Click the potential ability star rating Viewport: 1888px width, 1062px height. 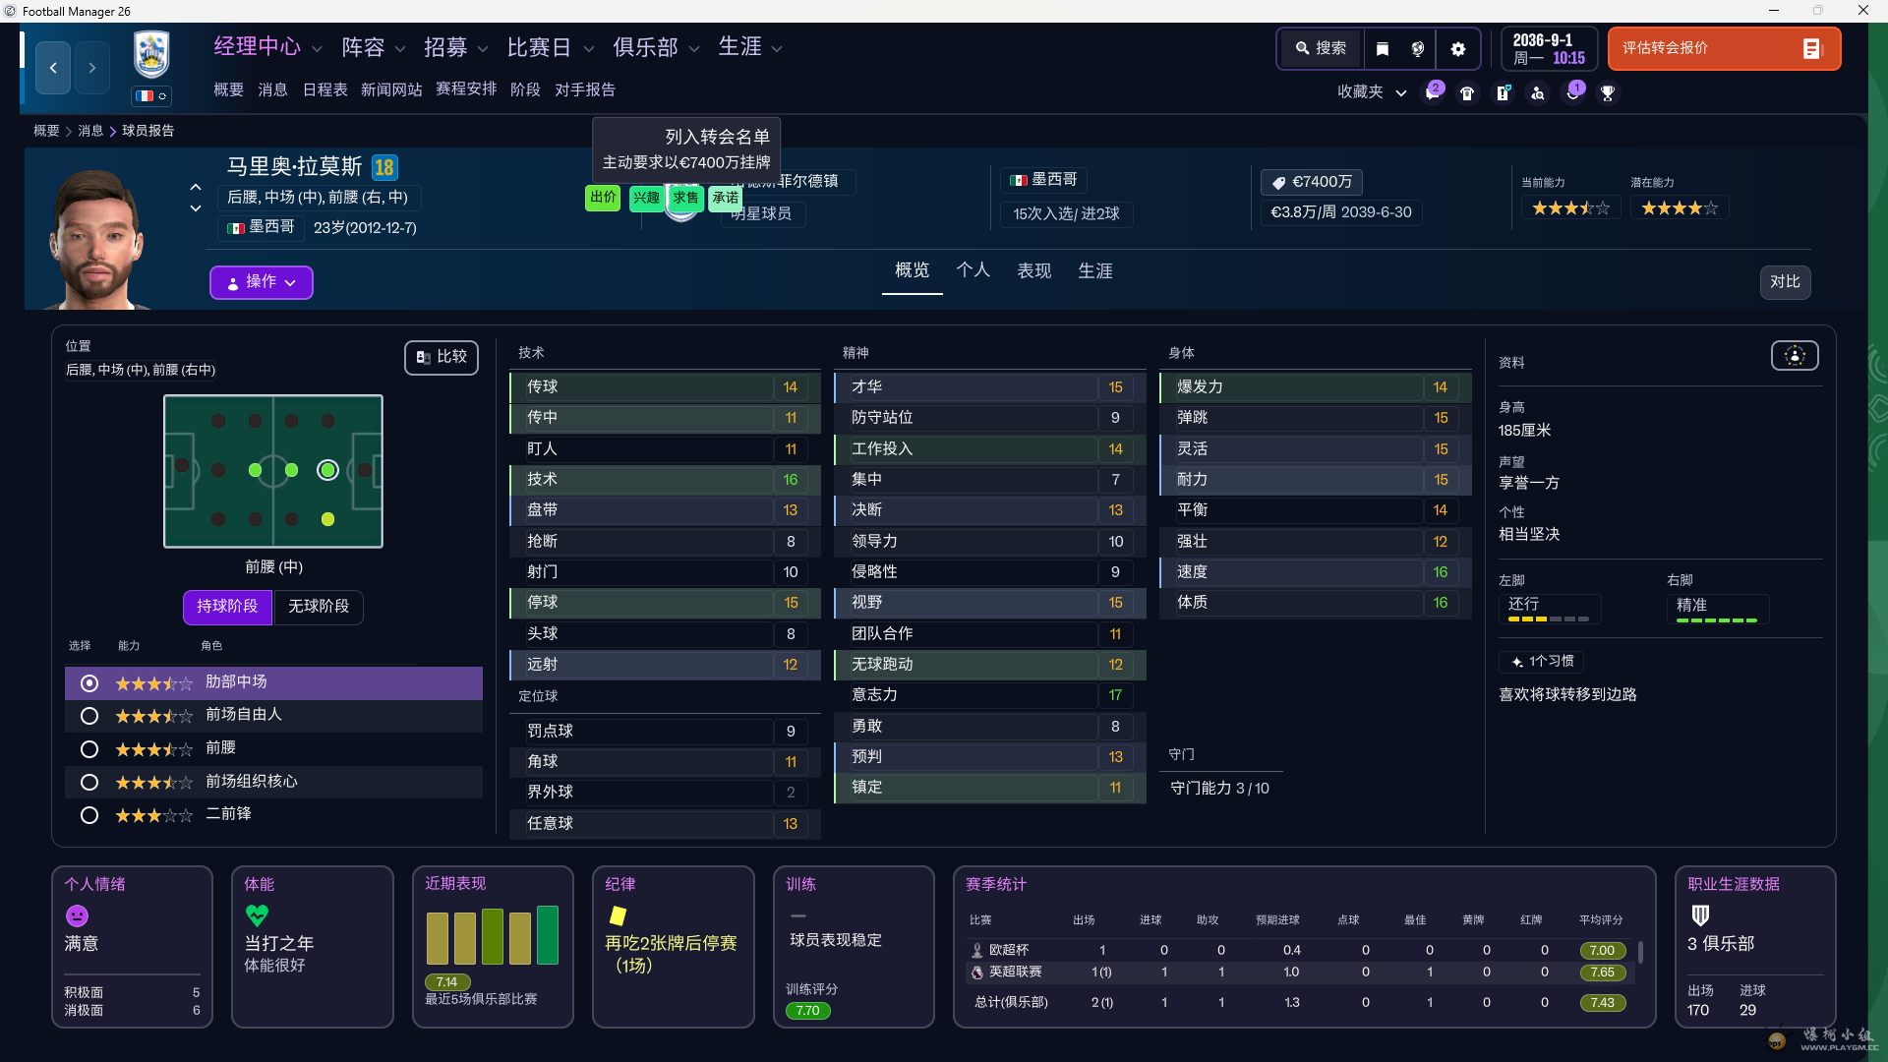point(1680,207)
